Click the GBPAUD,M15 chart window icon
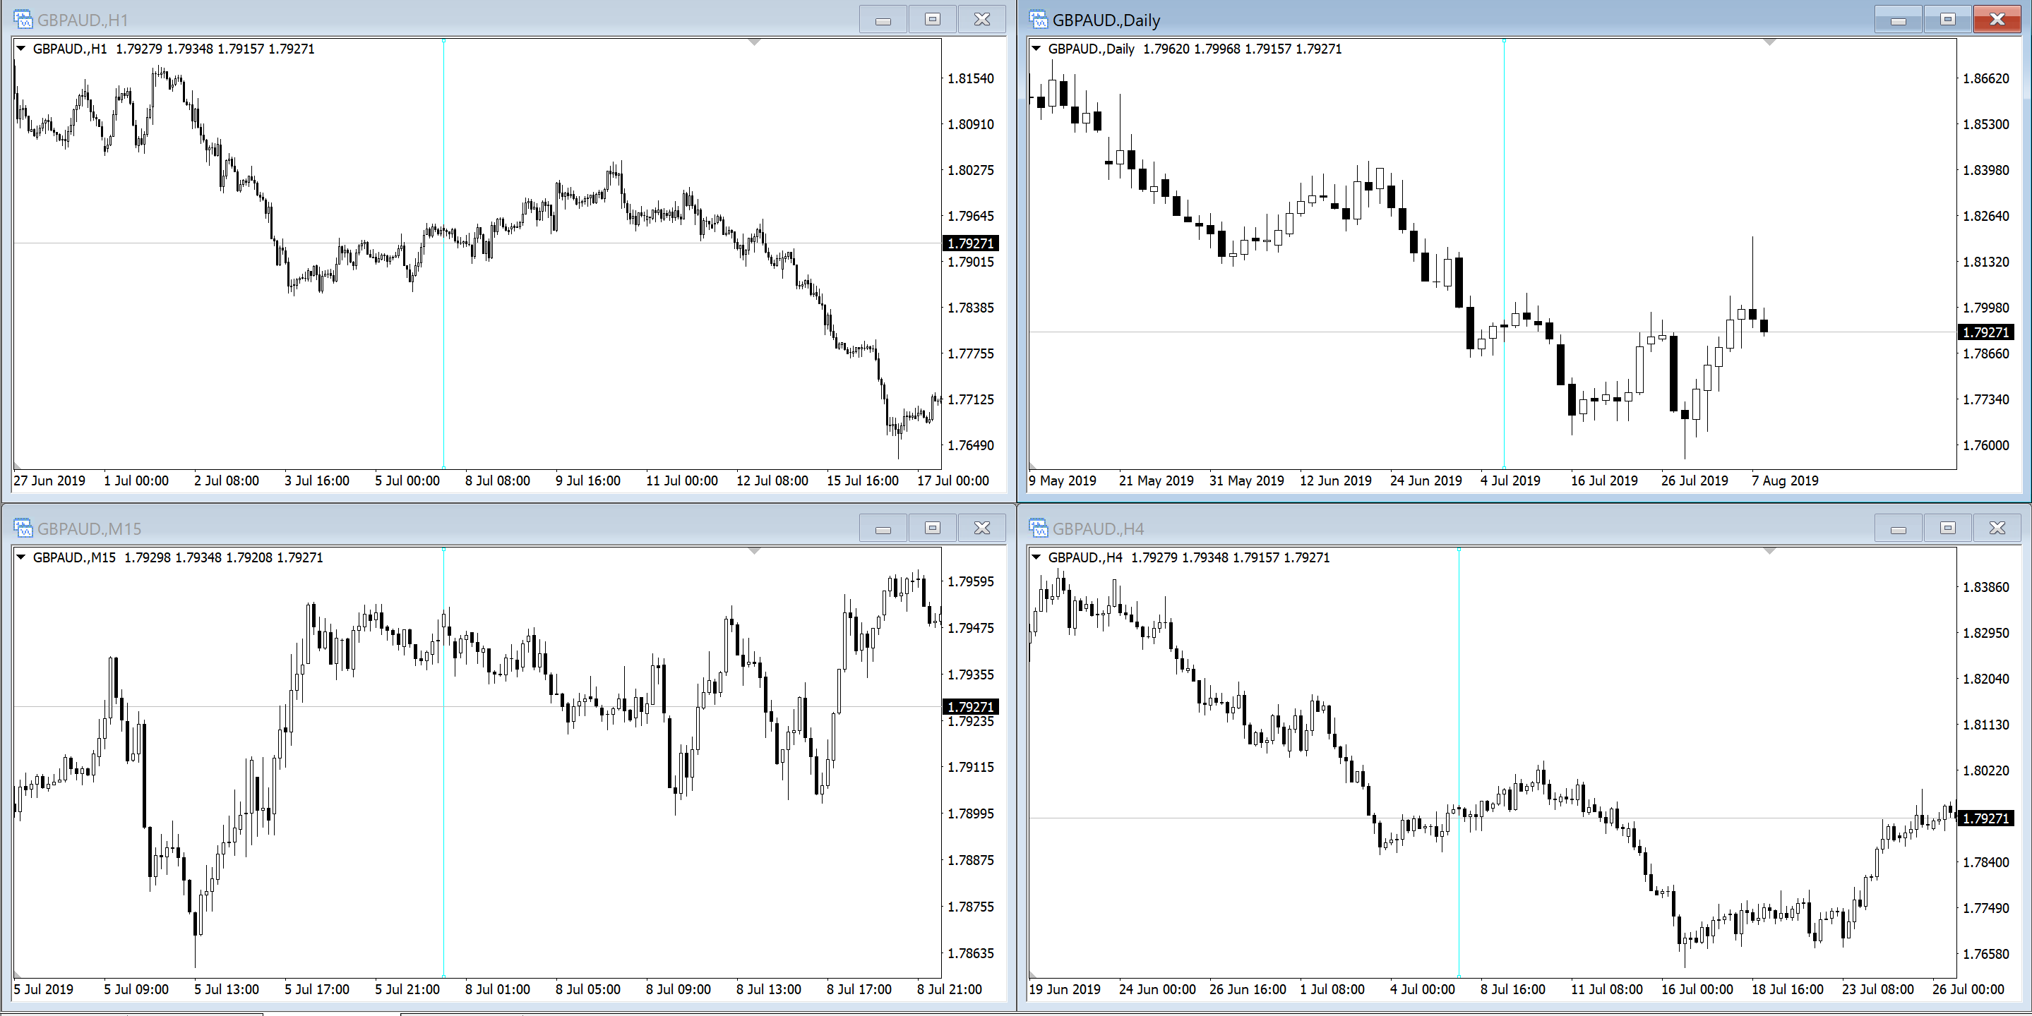This screenshot has height=1016, width=2032. (x=23, y=528)
